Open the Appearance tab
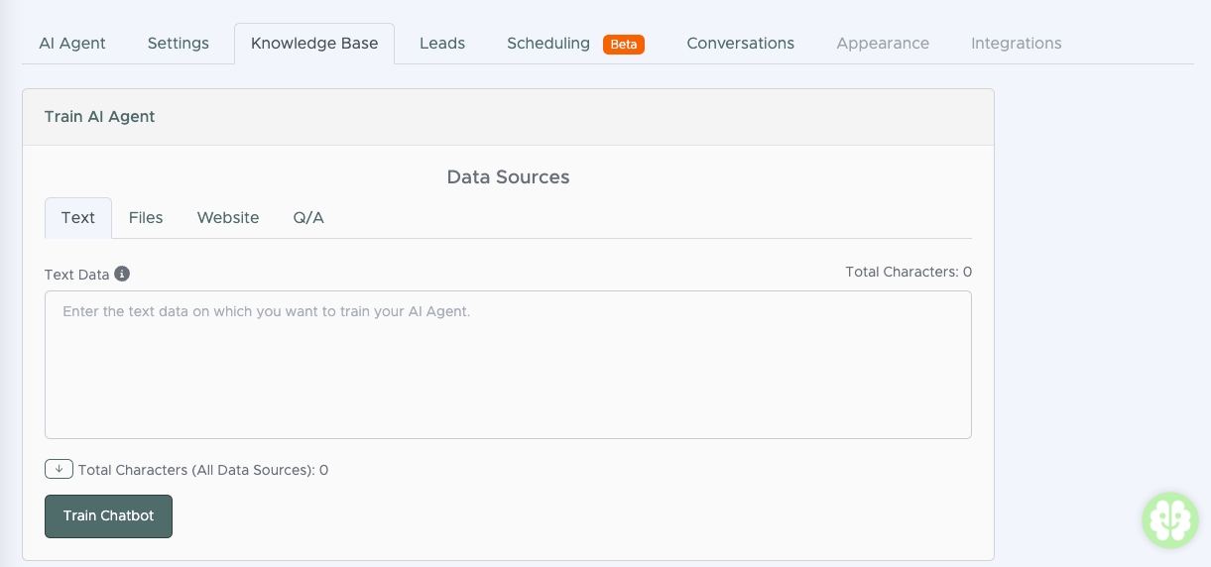This screenshot has height=567, width=1211. pyautogui.click(x=883, y=44)
